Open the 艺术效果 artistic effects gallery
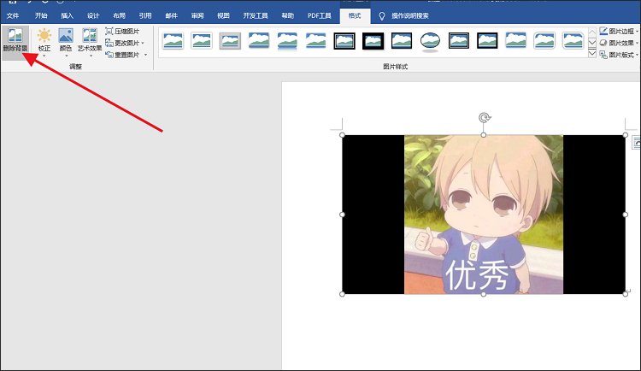Screen dimensions: 641x371 pyautogui.click(x=90, y=43)
